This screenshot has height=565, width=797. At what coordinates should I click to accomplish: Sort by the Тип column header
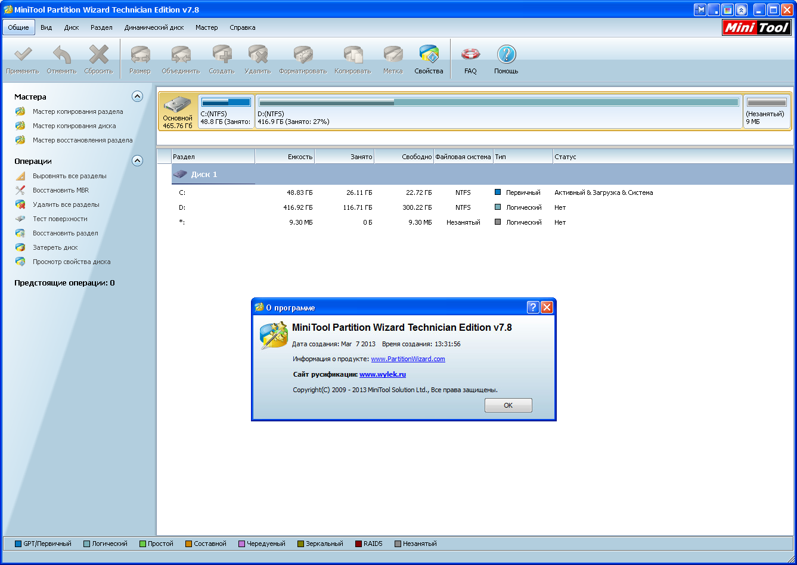coord(523,157)
